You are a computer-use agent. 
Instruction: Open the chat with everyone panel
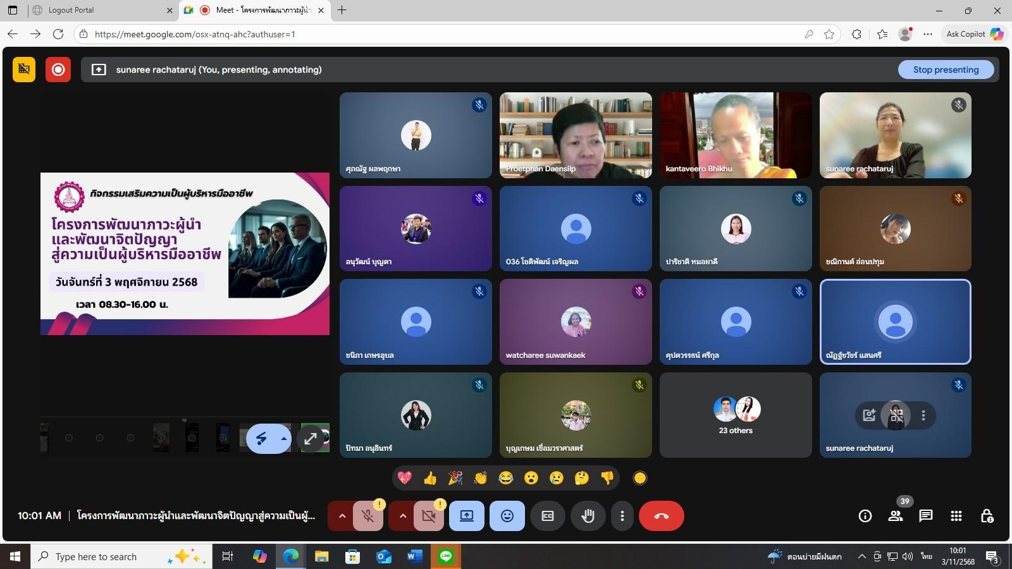pos(926,516)
